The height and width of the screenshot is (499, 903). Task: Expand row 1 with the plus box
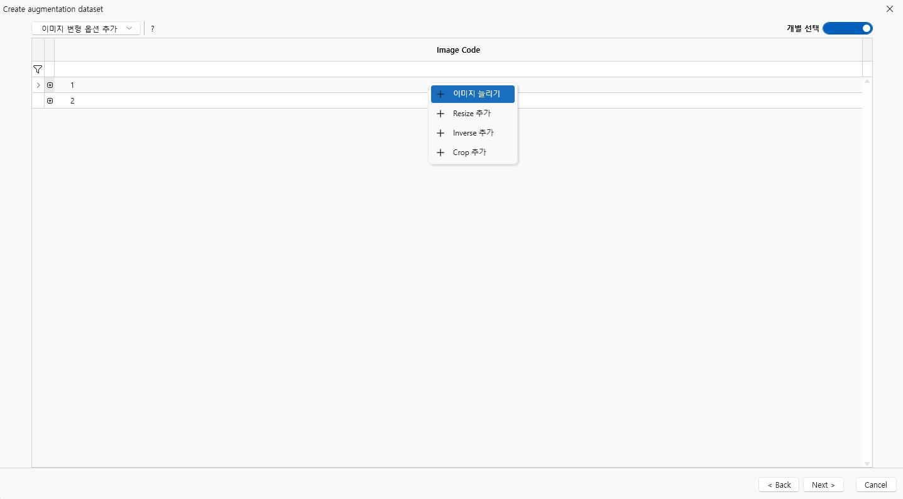point(50,85)
